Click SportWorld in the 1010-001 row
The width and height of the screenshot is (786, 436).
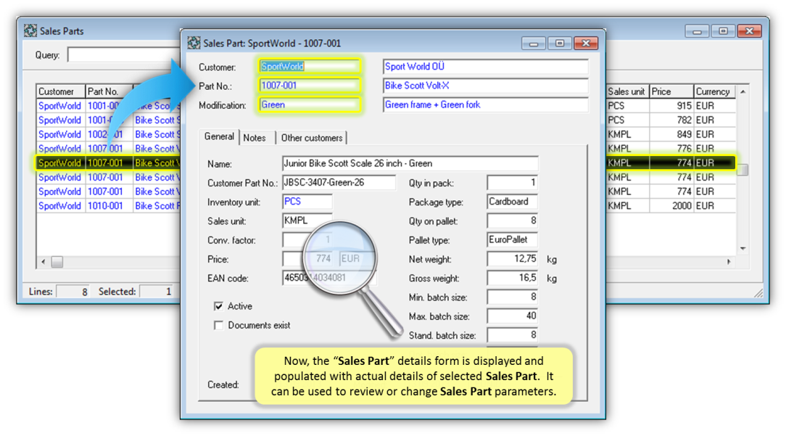click(59, 206)
